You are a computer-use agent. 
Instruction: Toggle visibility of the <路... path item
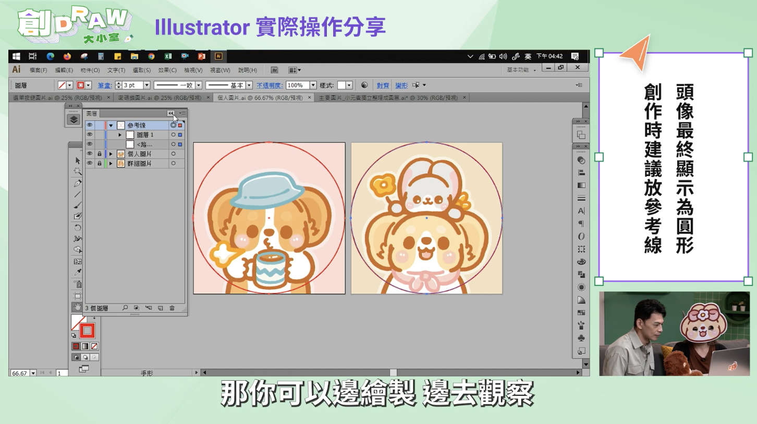(90, 144)
